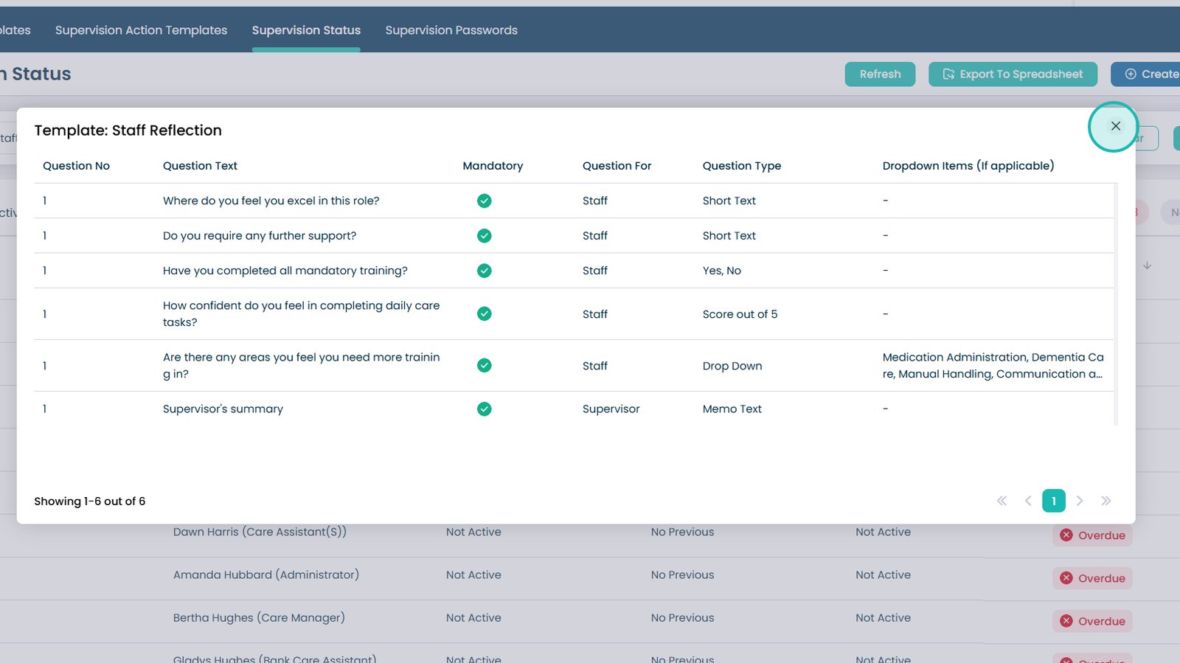This screenshot has width=1180, height=663.
Task: Export To Spreadsheet button
Action: (x=1013, y=74)
